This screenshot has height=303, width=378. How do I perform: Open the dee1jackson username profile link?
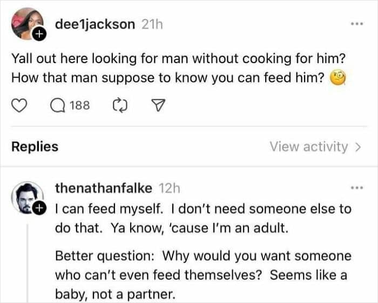point(95,25)
